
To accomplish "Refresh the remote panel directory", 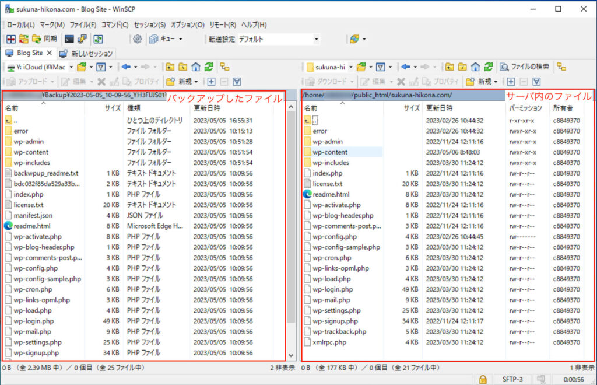I will (489, 67).
